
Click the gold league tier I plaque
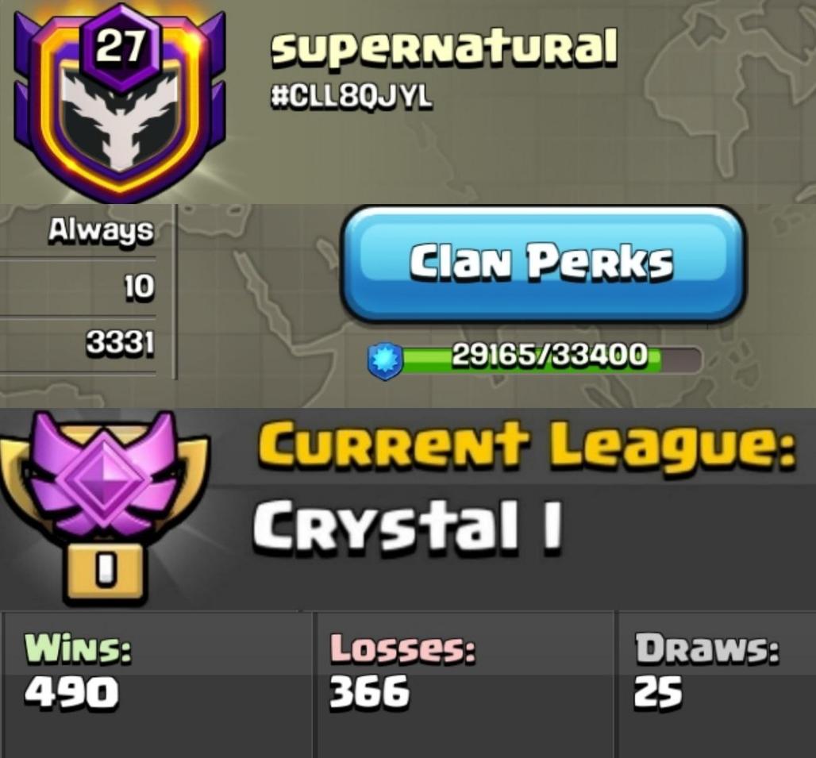105,573
